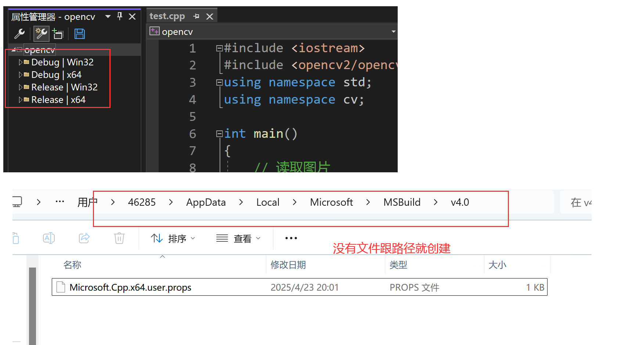The width and height of the screenshot is (625, 345).
Task: Open chevron dropdown after 46285 breadcrumb
Action: (x=171, y=202)
